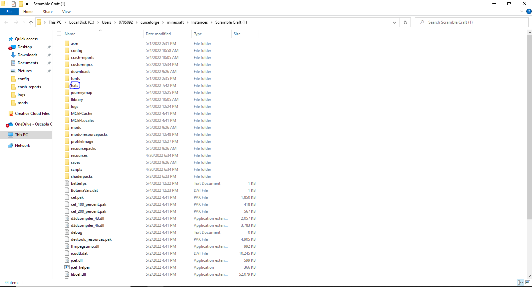Click the config folder icon in file list
This screenshot has width=532, height=287.
click(67, 51)
